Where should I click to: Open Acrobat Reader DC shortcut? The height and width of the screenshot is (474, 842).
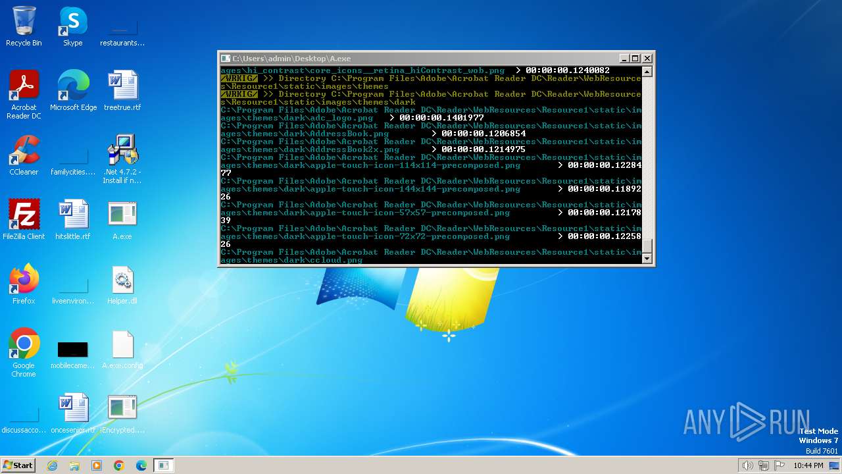pos(24,95)
